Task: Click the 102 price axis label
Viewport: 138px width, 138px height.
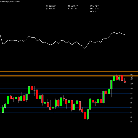Action: tap(131, 98)
